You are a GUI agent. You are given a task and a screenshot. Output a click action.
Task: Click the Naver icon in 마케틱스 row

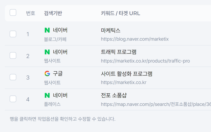47,30
